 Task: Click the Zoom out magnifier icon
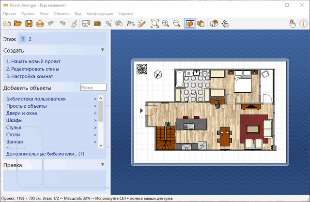pos(176,23)
